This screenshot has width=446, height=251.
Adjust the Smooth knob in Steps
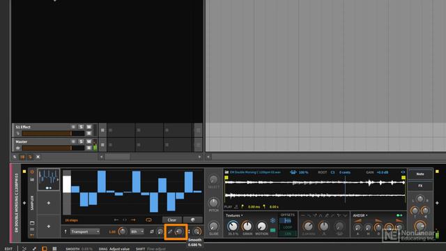click(179, 231)
